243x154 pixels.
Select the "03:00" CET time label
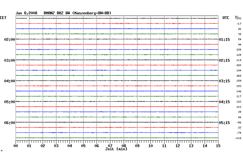tap(10, 60)
